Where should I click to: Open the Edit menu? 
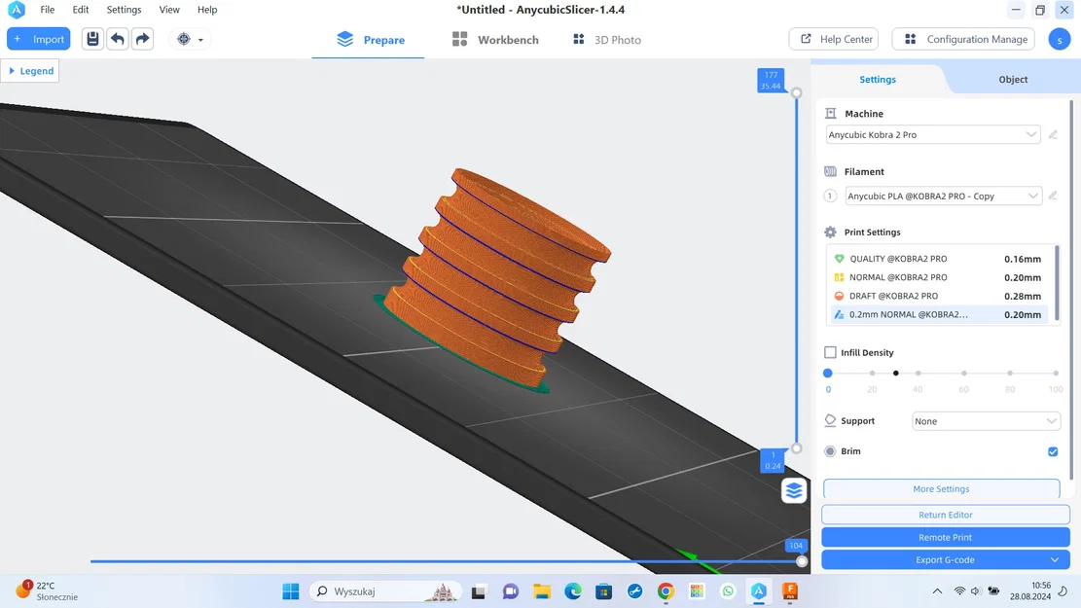(81, 10)
